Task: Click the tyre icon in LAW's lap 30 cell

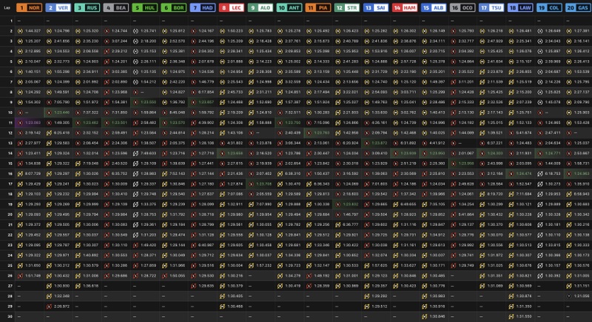Action: click(511, 317)
